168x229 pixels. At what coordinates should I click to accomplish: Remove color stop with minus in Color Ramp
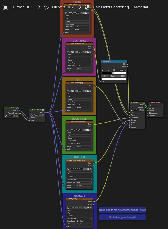(105, 70)
